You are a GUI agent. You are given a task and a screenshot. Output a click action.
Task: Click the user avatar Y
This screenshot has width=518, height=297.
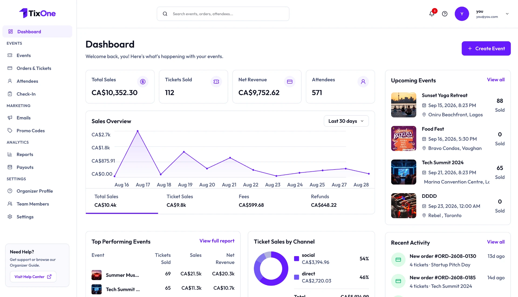click(462, 14)
